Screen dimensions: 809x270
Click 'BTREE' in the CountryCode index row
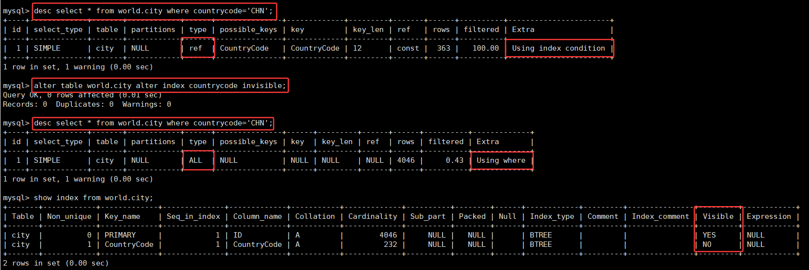coord(541,244)
